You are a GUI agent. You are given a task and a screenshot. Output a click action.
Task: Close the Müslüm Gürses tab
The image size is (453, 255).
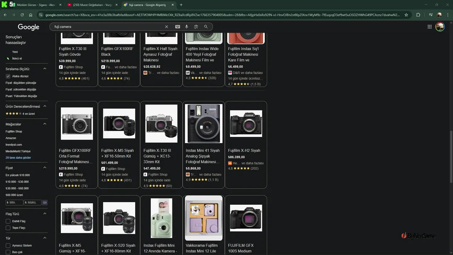tap(60, 5)
